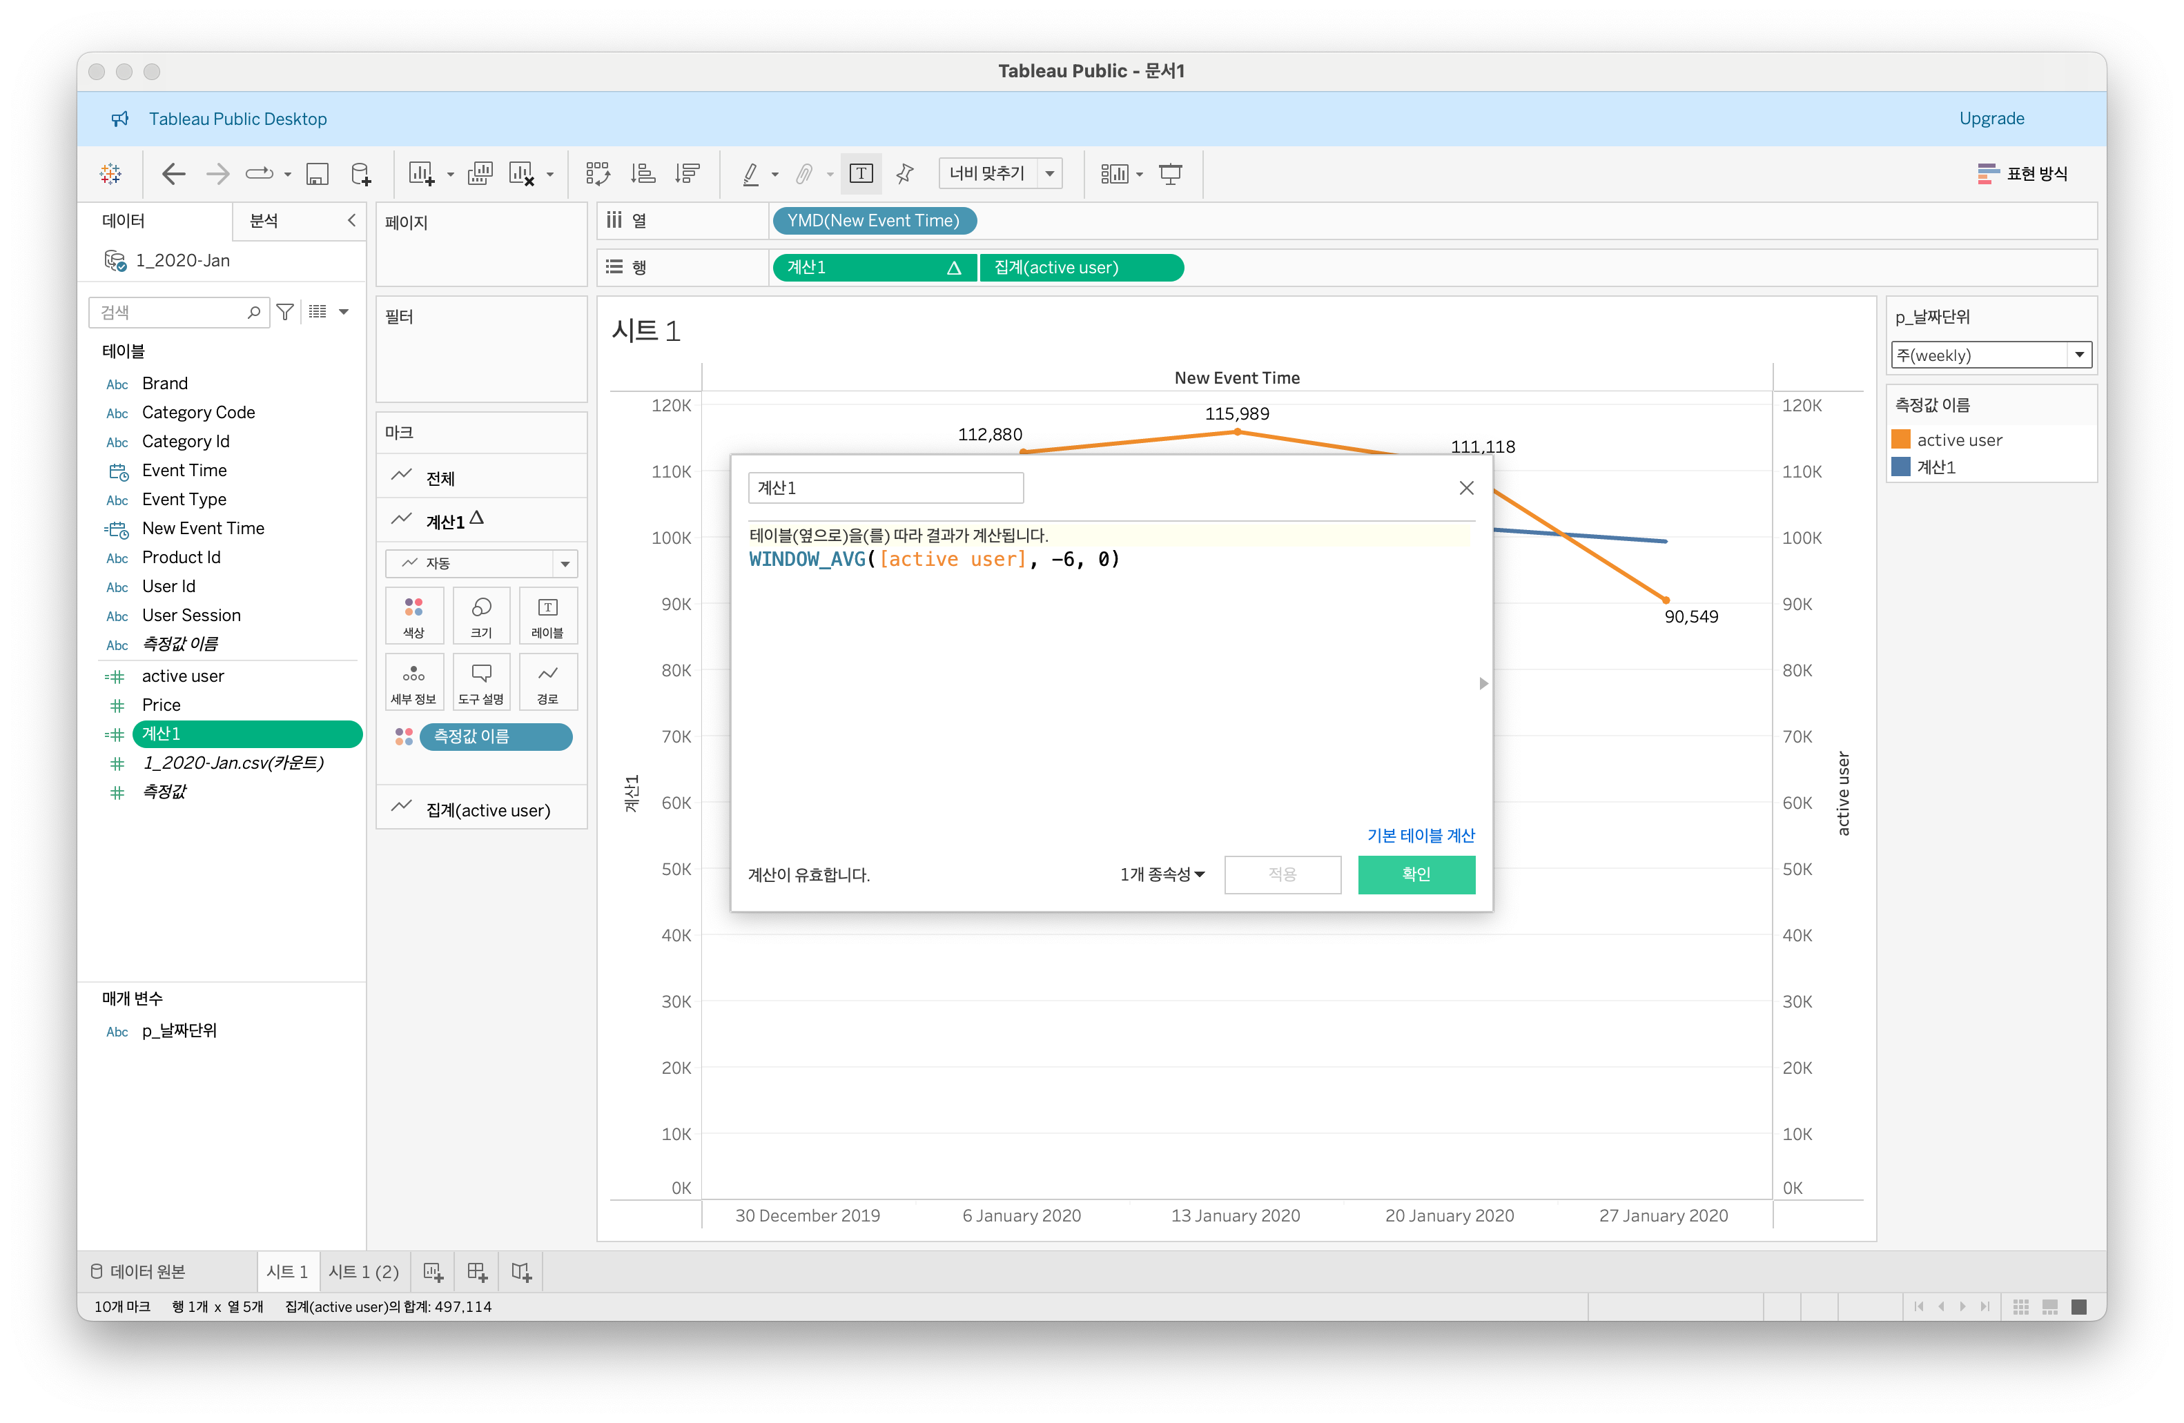Click the calculation name input field
This screenshot has height=1423, width=2184.
(x=885, y=488)
